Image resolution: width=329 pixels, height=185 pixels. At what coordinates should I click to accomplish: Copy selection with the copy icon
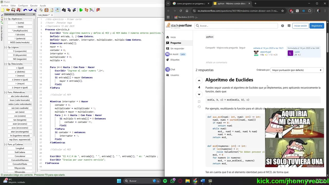[41, 10]
